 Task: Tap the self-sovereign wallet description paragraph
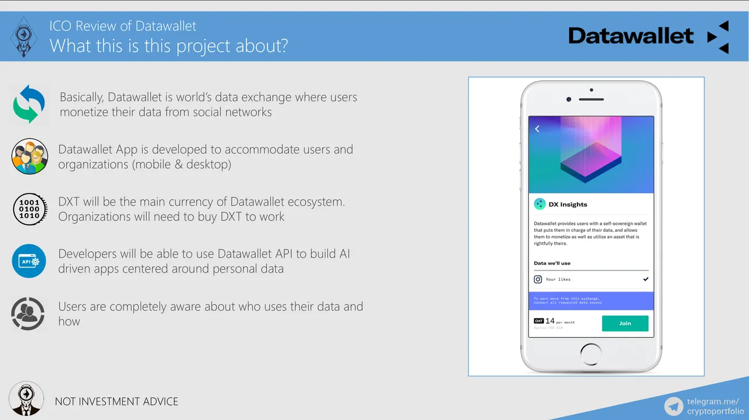pos(590,234)
